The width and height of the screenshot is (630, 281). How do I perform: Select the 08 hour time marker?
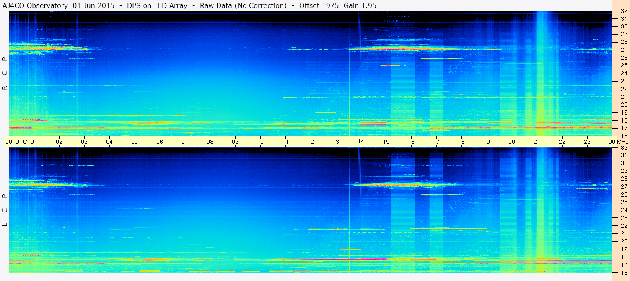tap(210, 142)
